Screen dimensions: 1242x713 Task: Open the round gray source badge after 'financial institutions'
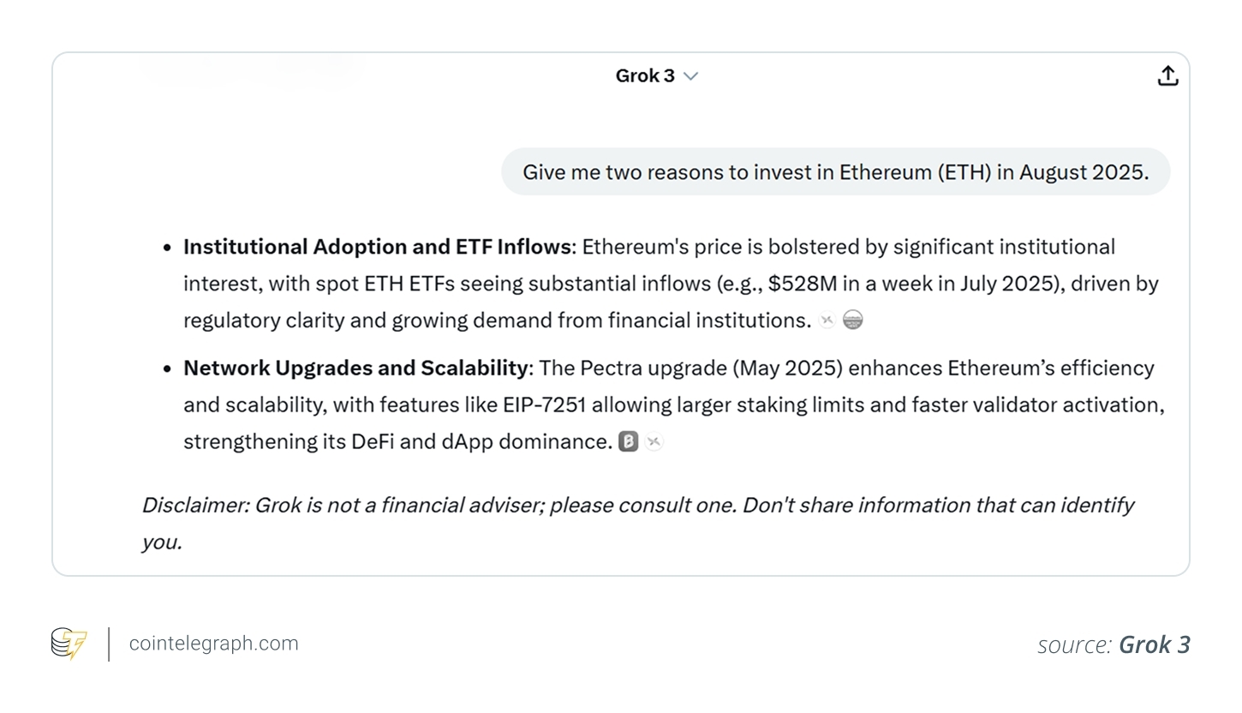coord(853,321)
